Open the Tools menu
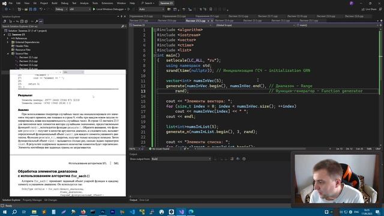This screenshot has height=216, width=384. 95,3
